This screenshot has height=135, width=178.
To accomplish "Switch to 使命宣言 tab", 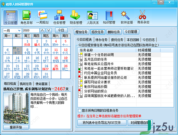I will pos(42,84).
